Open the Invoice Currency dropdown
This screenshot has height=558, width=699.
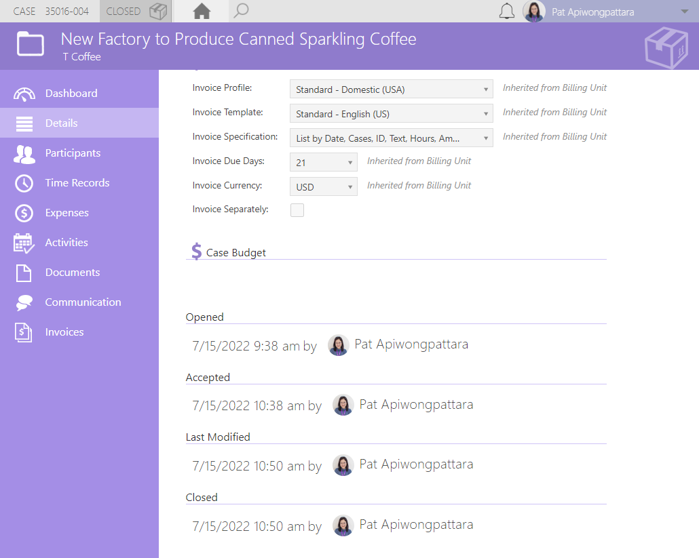[x=324, y=186]
